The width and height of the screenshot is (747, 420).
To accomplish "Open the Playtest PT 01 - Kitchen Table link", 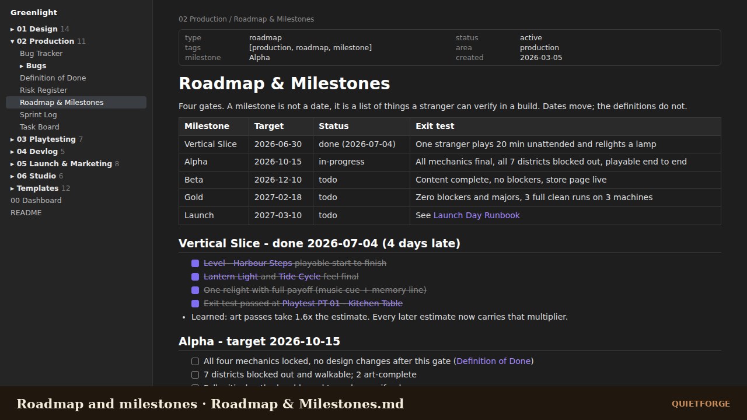I will [343, 303].
